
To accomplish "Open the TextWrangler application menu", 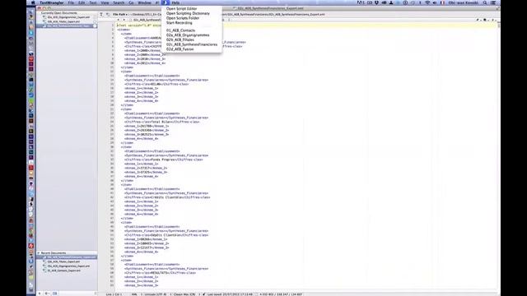I will [x=52, y=2].
